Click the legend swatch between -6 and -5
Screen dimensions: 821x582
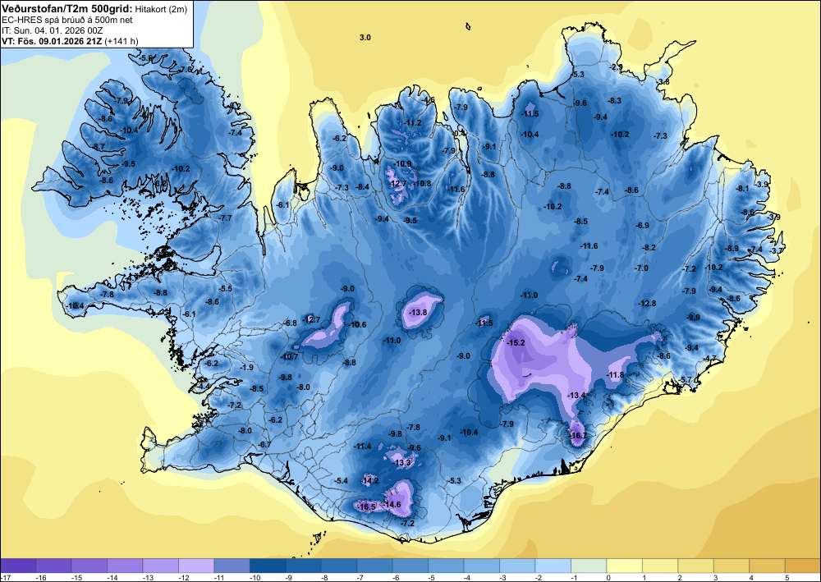click(x=410, y=566)
